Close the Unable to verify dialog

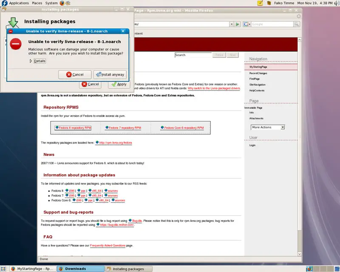tap(123, 31)
